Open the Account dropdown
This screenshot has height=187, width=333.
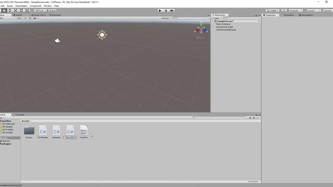point(296,10)
